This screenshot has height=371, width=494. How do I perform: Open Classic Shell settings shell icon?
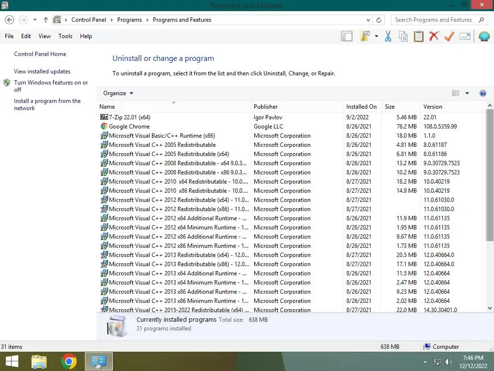click(484, 36)
